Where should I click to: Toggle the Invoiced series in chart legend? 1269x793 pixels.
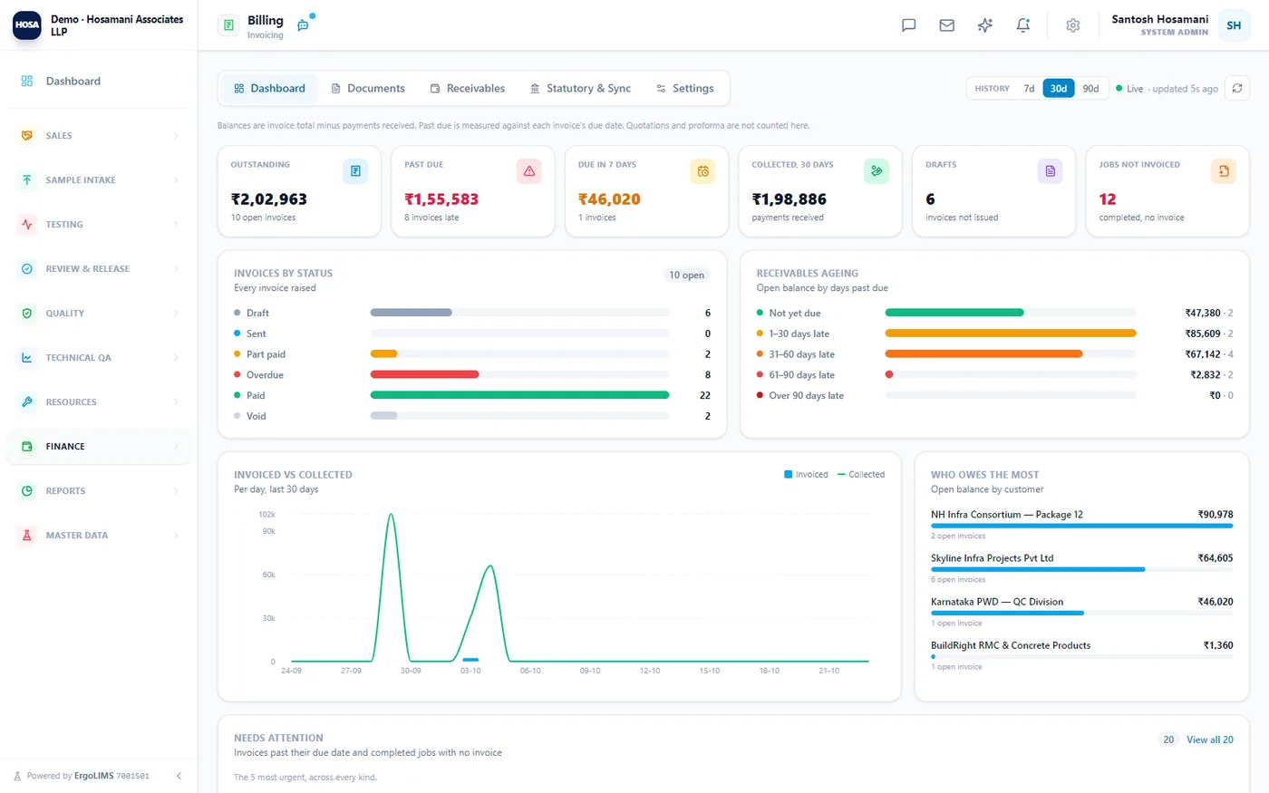[x=806, y=474]
